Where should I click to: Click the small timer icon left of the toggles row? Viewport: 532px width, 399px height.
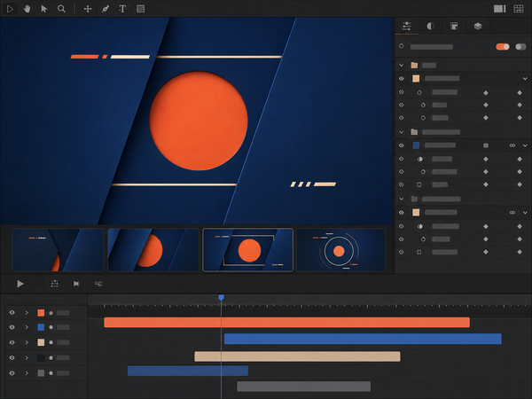click(x=402, y=46)
